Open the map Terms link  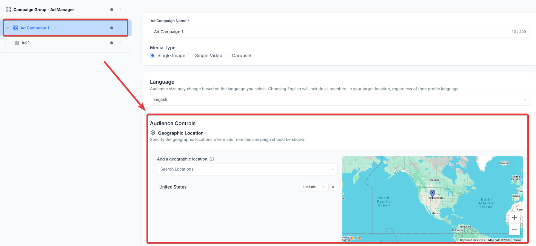(517, 240)
